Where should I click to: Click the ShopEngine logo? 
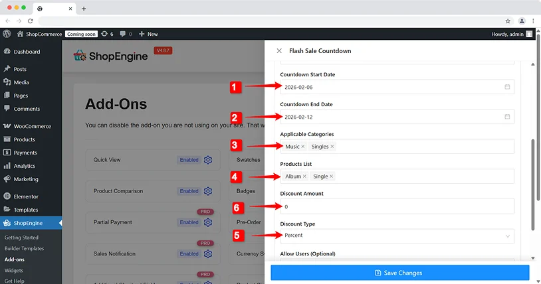point(110,56)
